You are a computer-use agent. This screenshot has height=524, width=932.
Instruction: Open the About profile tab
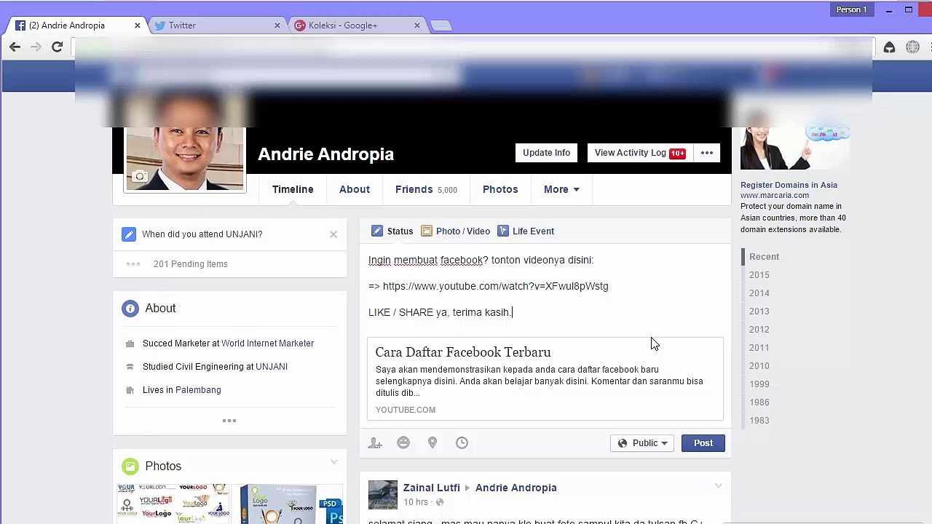(x=355, y=189)
